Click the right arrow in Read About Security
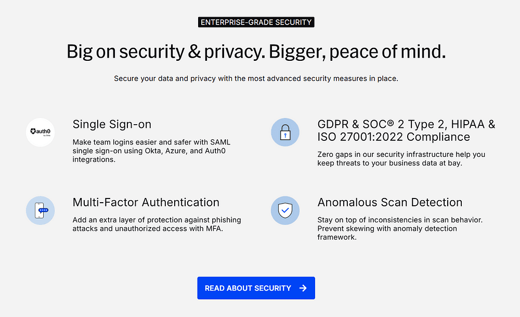Viewport: 520px width, 317px height. point(303,288)
